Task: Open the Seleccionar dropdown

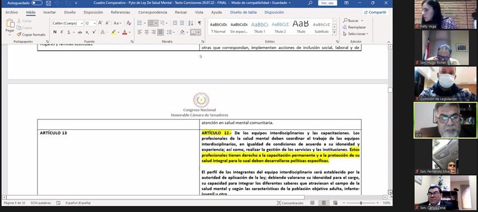Action: (356, 34)
